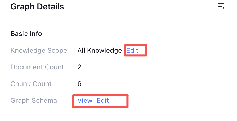
Task: Edit the Knowledge Scope setting
Action: point(132,50)
